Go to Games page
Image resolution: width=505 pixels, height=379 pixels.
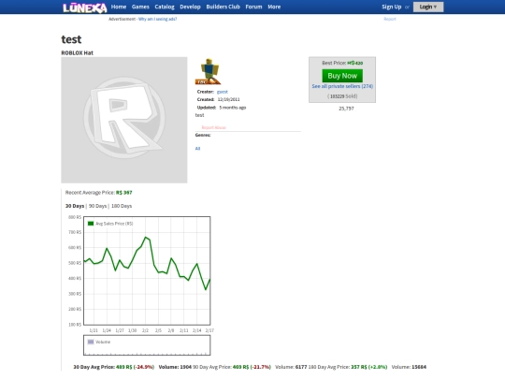(140, 7)
